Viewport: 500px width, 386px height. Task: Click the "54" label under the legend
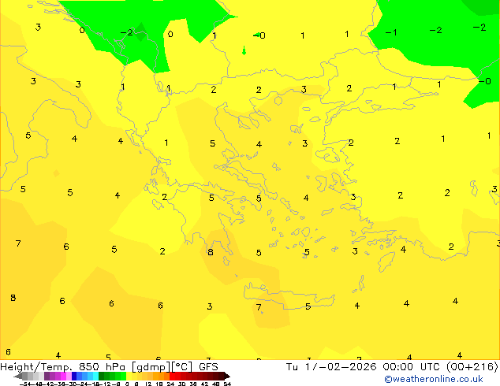[227, 384]
